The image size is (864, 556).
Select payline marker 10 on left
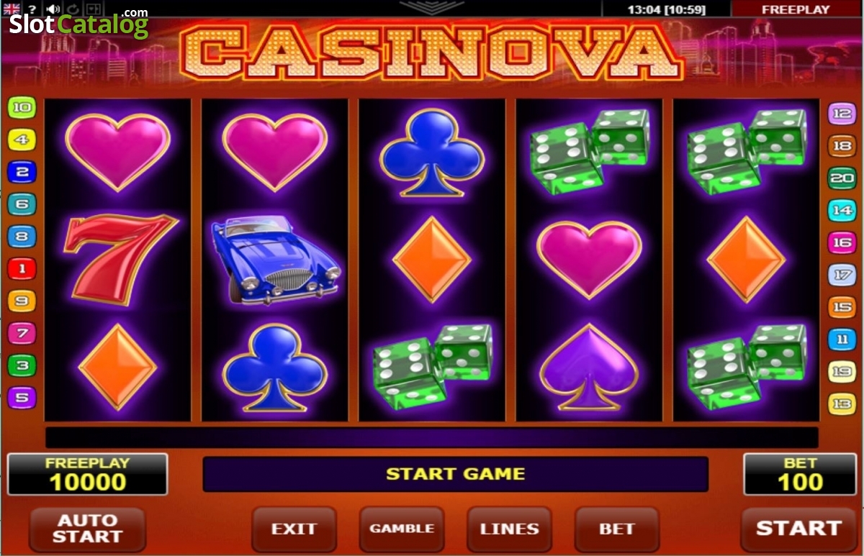(x=22, y=109)
